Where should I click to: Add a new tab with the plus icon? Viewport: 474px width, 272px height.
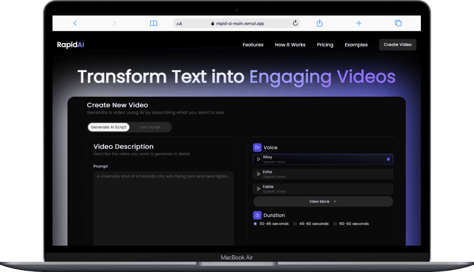pyautogui.click(x=359, y=23)
